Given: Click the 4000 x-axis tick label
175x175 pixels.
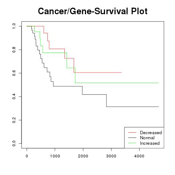Looking at the screenshot, I should (139, 156).
